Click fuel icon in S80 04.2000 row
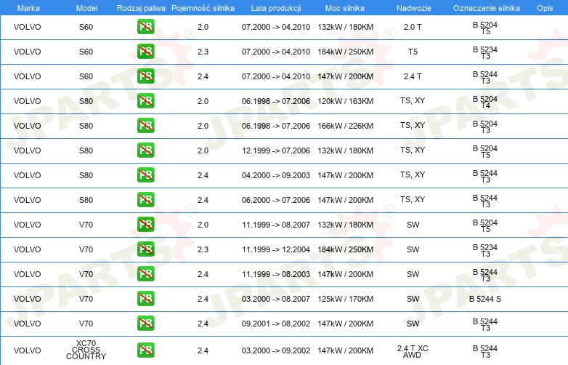This screenshot has height=365, width=568. [x=145, y=175]
